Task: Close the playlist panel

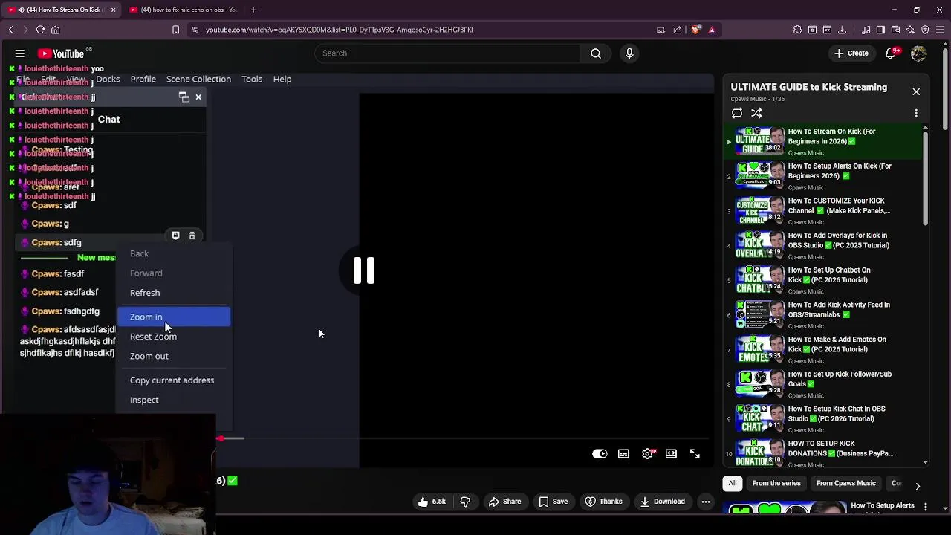Action: coord(916,91)
